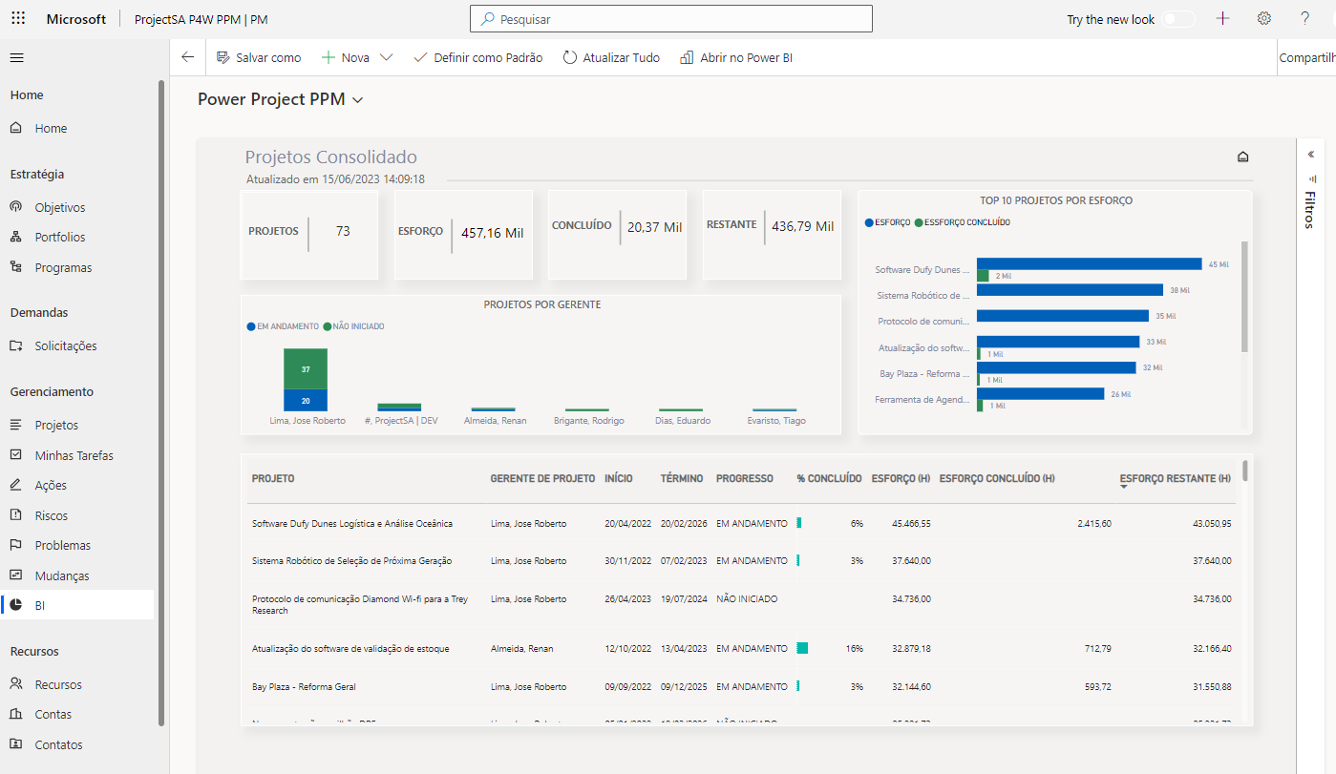Open the Microsoft app launcher waffle icon
This screenshot has height=774, width=1336.
(x=18, y=19)
